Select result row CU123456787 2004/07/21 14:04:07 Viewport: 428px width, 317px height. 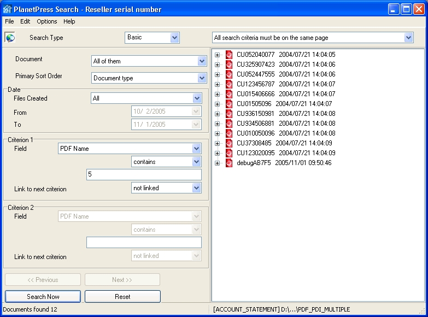coord(286,84)
